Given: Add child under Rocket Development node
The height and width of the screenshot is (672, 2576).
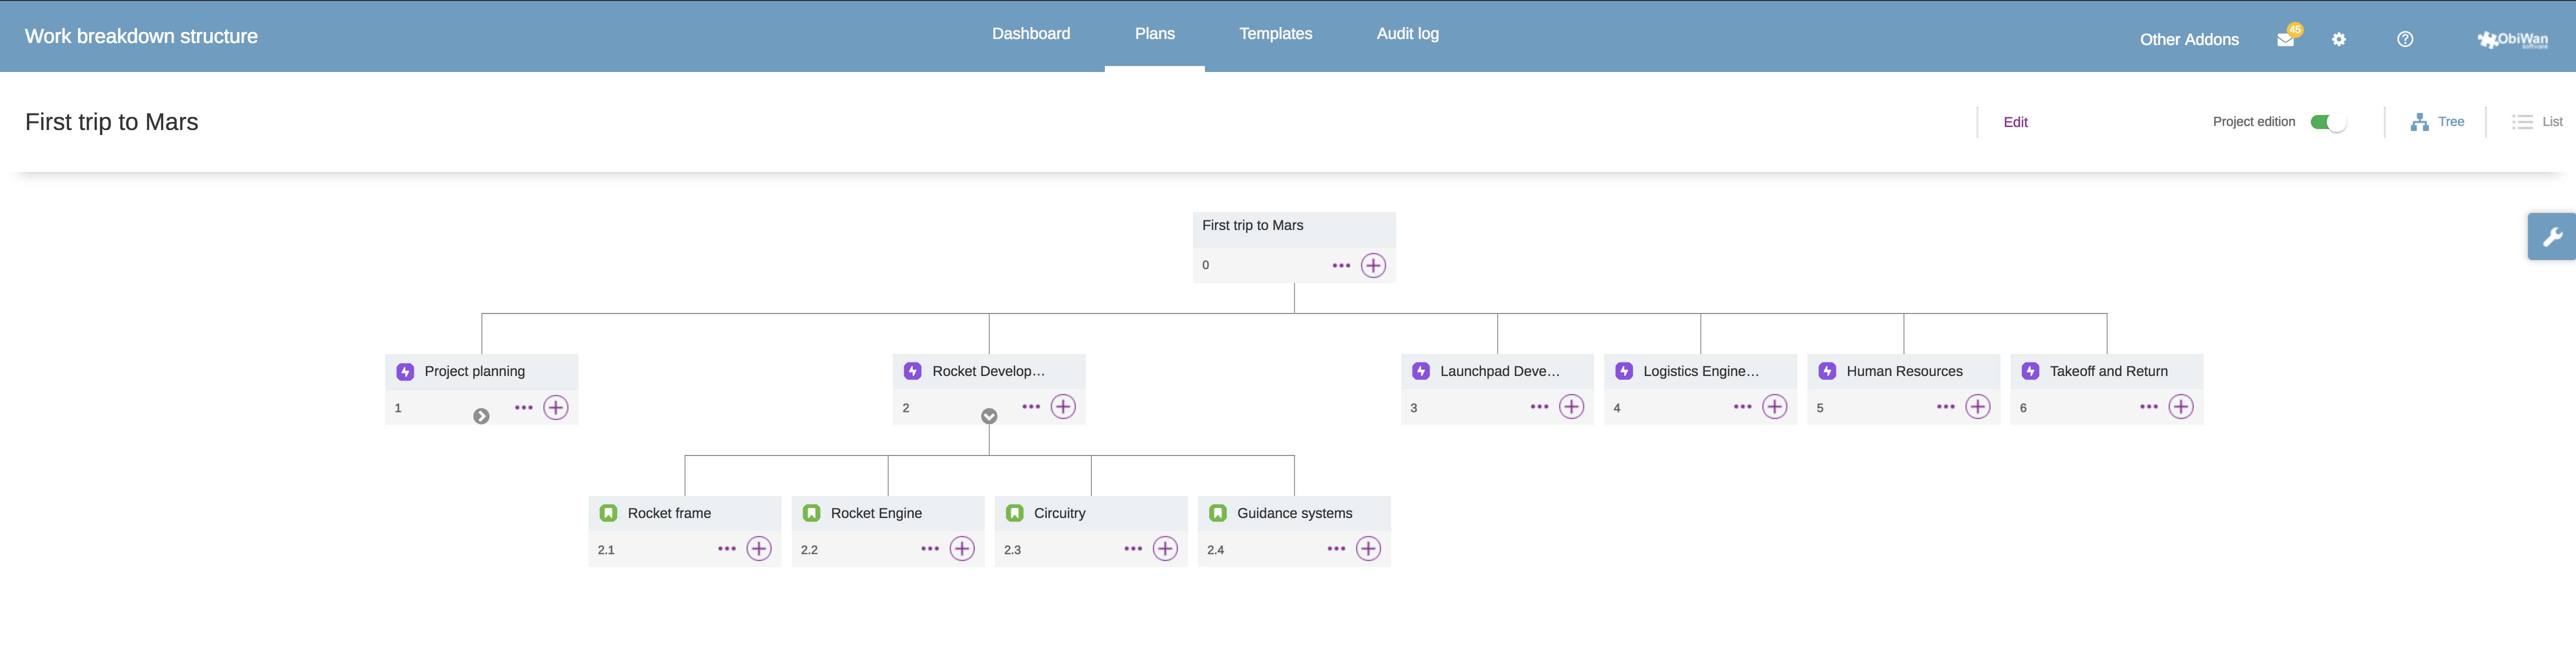Looking at the screenshot, I should [1063, 407].
